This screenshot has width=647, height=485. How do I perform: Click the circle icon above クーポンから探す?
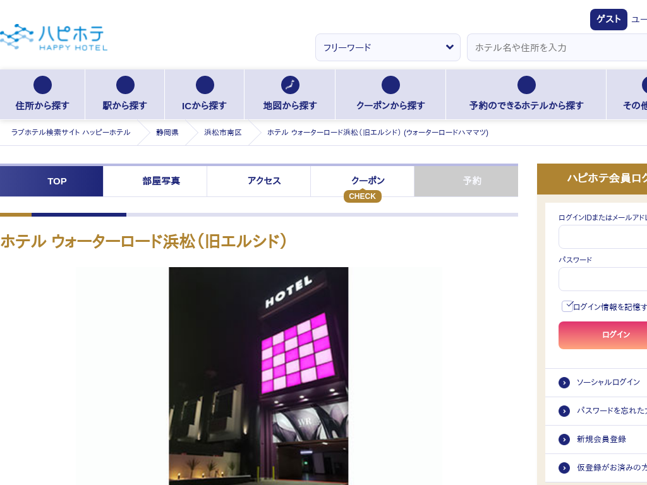[x=390, y=85]
